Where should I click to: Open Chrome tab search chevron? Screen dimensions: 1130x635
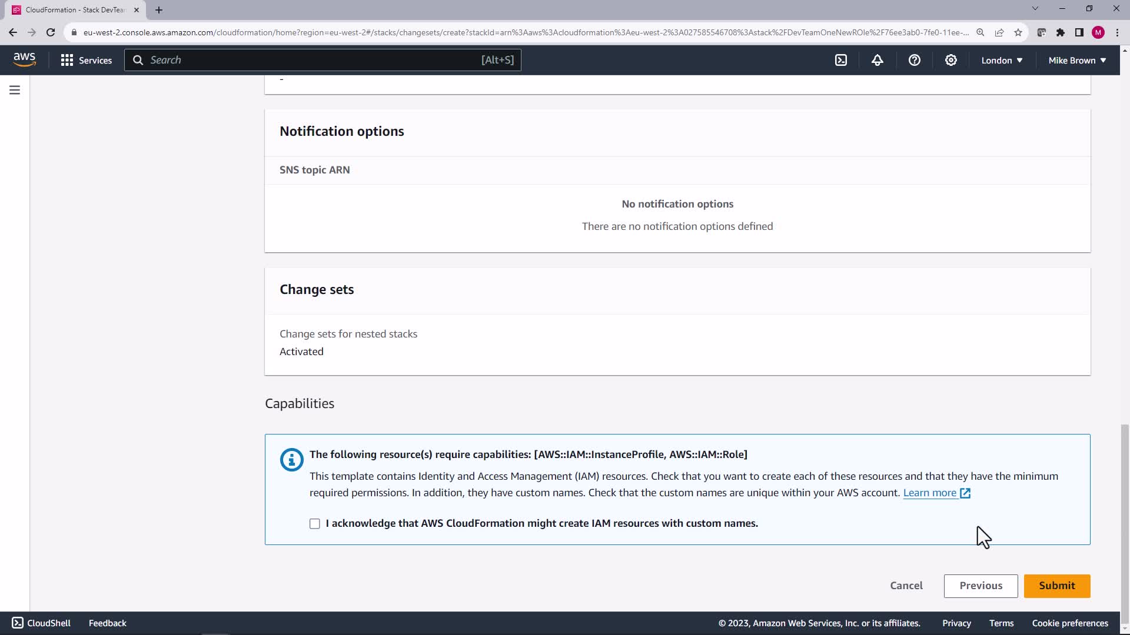(x=1035, y=9)
